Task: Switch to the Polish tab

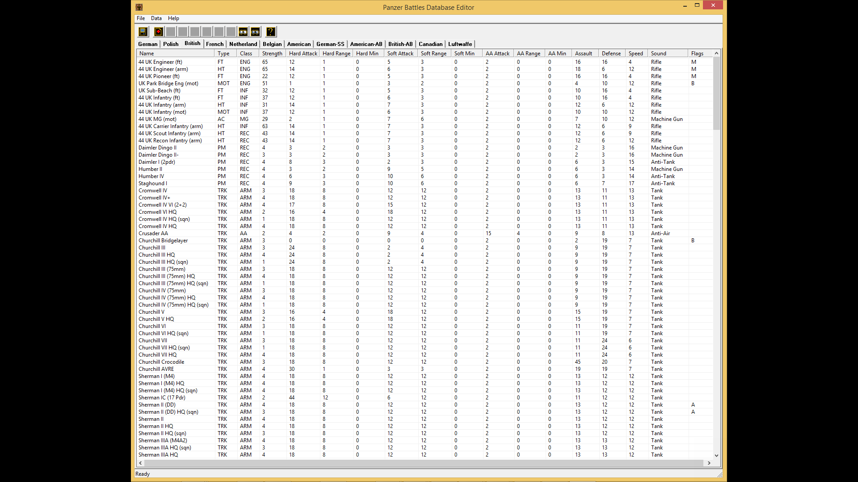Action: (171, 44)
